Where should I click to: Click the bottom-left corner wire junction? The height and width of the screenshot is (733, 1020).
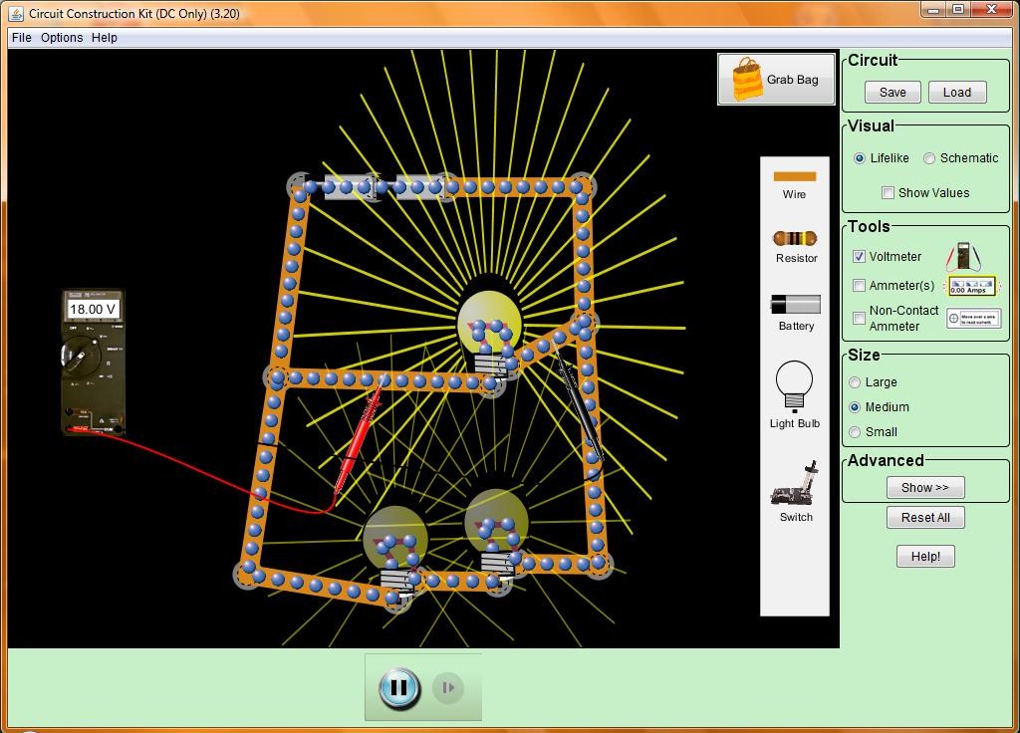(x=247, y=575)
